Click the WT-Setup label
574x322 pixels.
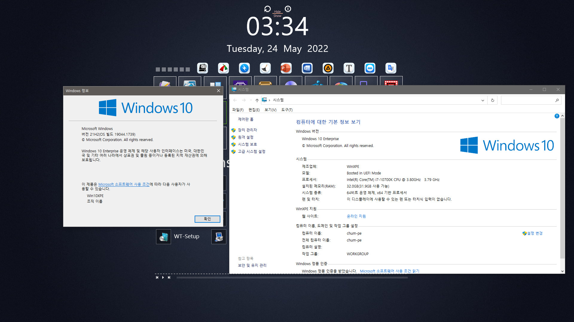pyautogui.click(x=187, y=236)
